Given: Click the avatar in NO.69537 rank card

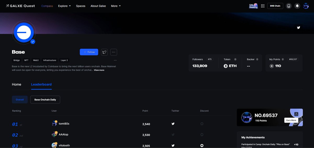Looking at the screenshot, I should (247, 117).
